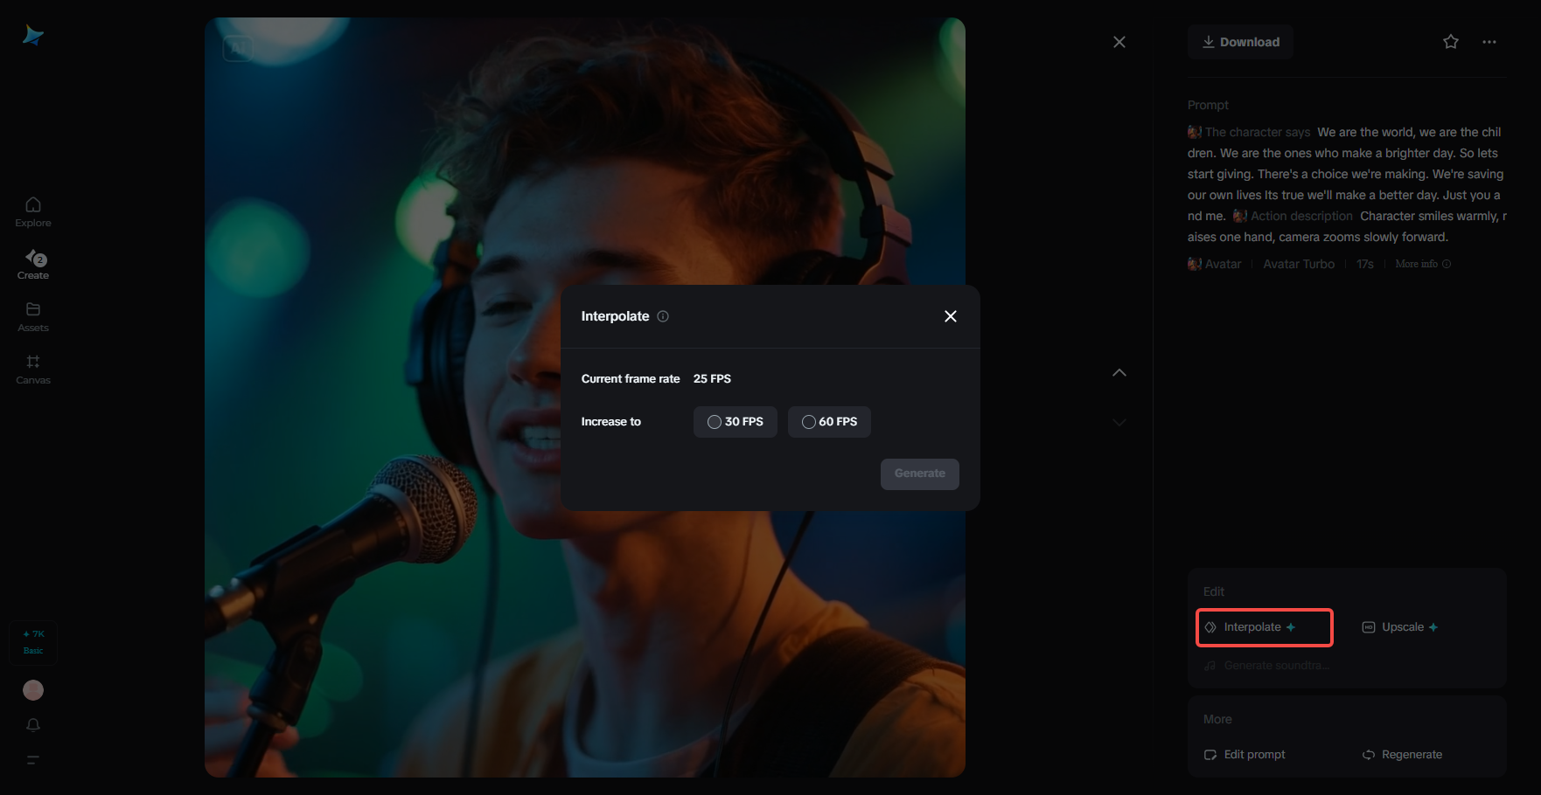Close the Interpolate dialog
The height and width of the screenshot is (795, 1541).
coord(951,316)
